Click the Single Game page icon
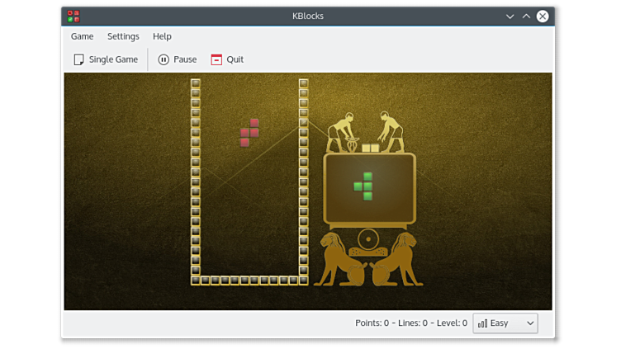Screen dimensions: 621x349 [x=78, y=59]
